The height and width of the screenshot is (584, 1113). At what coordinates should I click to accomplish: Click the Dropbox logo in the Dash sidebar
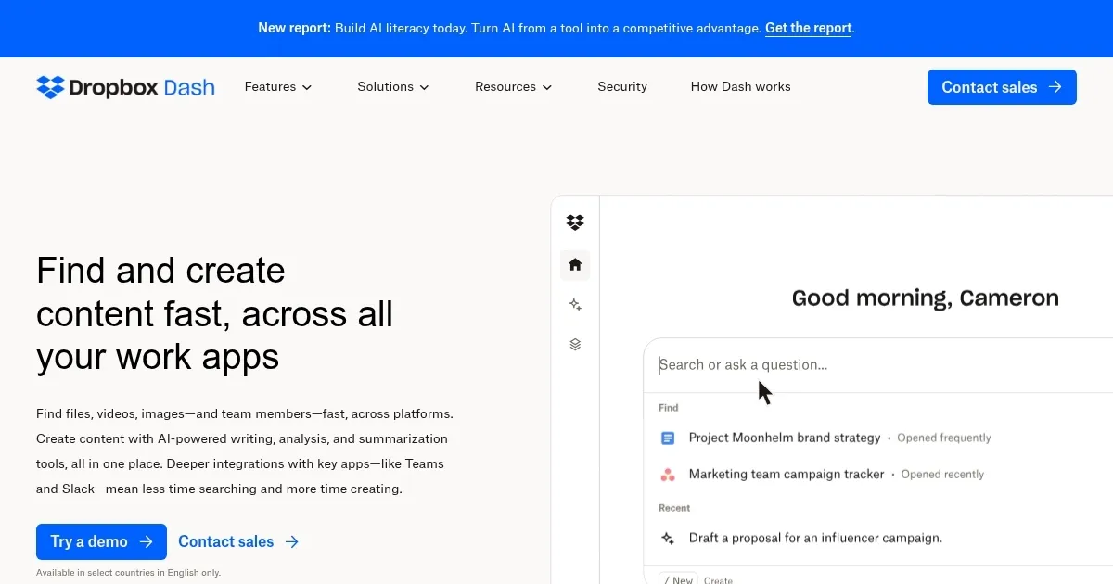tap(575, 222)
